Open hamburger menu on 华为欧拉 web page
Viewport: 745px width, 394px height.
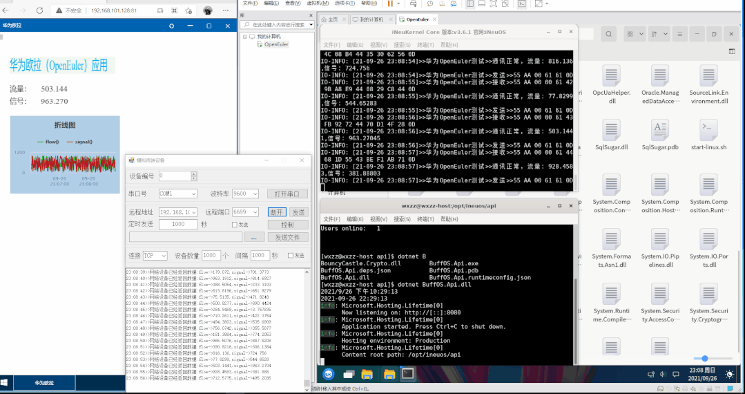click(1, 37)
